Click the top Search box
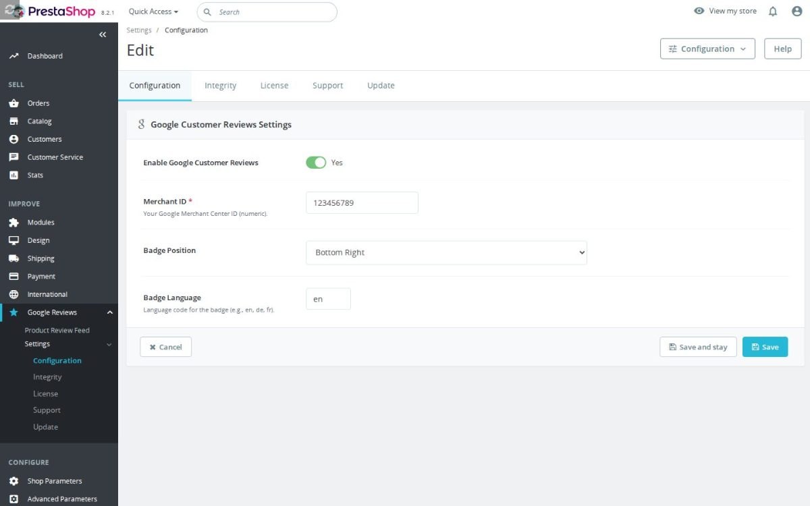The height and width of the screenshot is (506, 810). coord(267,11)
